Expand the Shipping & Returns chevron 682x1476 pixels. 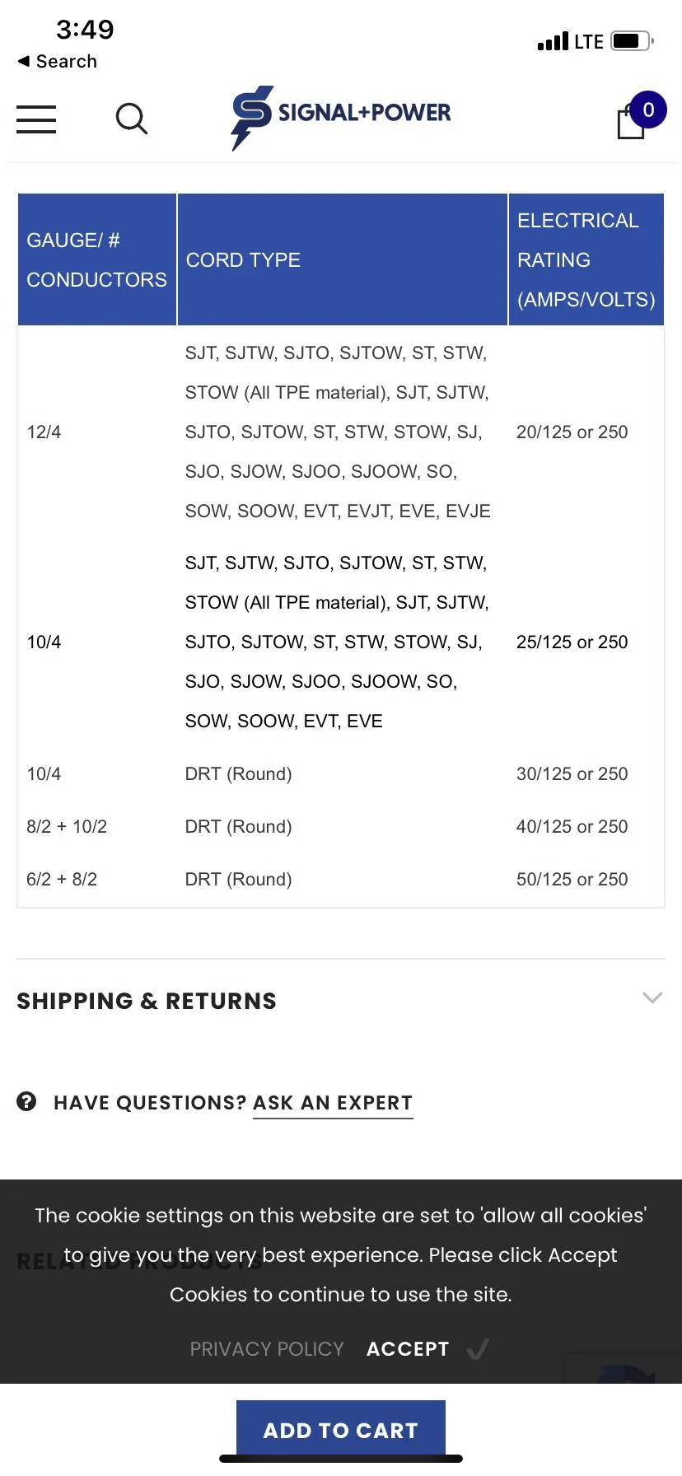[652, 997]
